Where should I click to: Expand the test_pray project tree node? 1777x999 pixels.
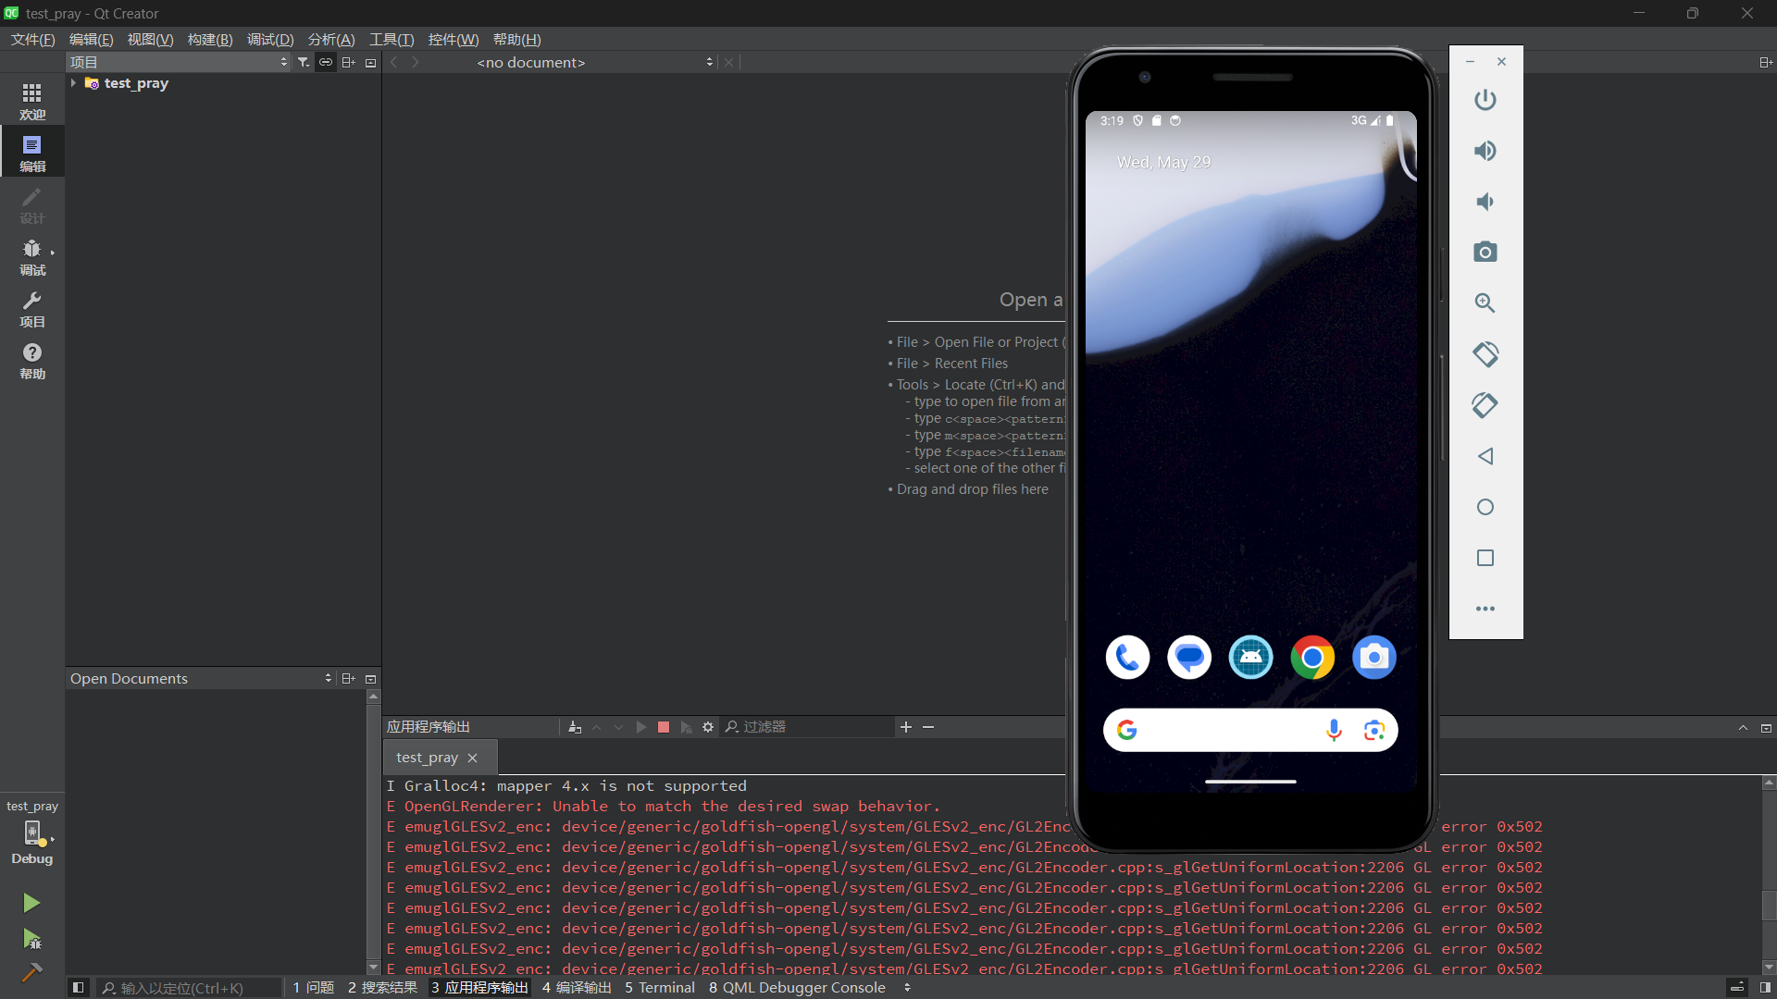[x=73, y=83]
